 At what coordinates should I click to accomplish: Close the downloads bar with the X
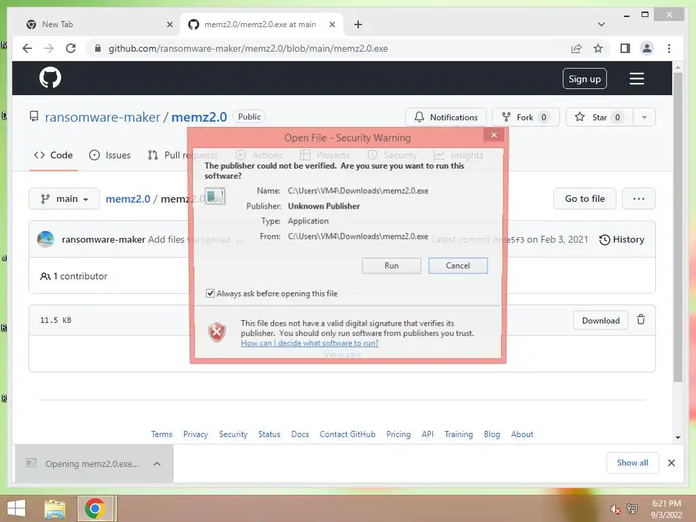672,463
